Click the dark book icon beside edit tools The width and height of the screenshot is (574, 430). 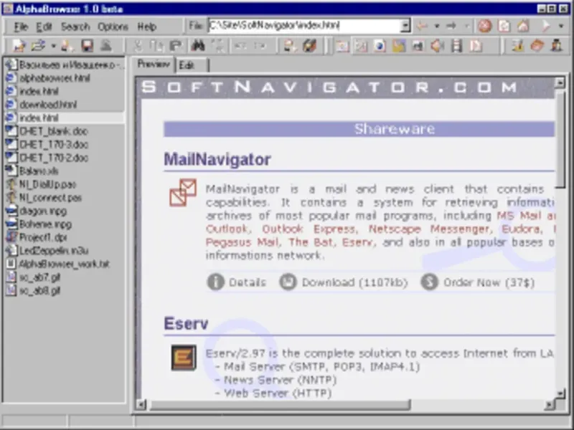[309, 46]
